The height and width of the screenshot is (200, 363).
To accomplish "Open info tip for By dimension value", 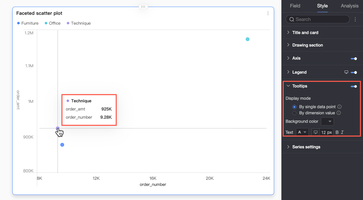I will click(x=339, y=113).
